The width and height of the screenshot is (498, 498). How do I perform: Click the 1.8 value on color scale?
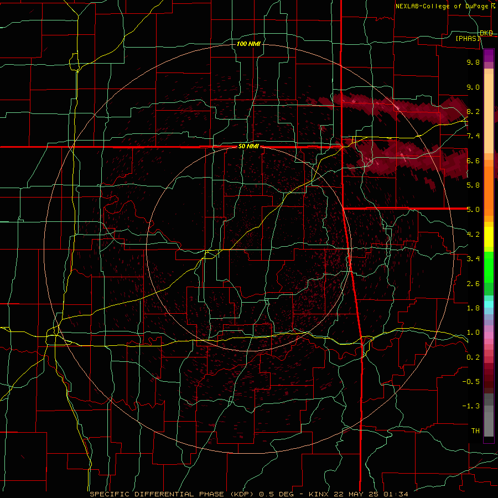[473, 308]
